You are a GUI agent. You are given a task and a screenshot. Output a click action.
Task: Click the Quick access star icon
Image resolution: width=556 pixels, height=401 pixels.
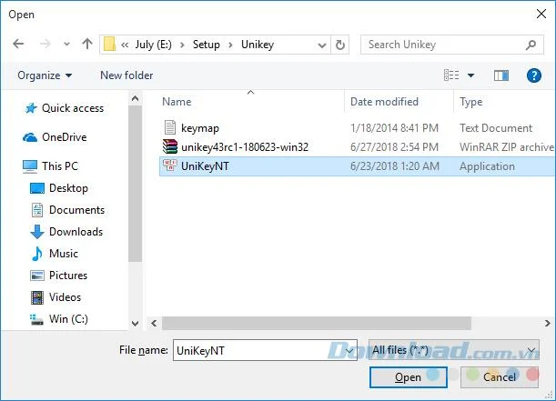click(31, 108)
